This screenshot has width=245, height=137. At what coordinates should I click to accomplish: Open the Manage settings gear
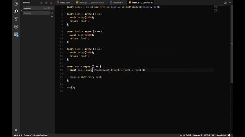point(16,130)
